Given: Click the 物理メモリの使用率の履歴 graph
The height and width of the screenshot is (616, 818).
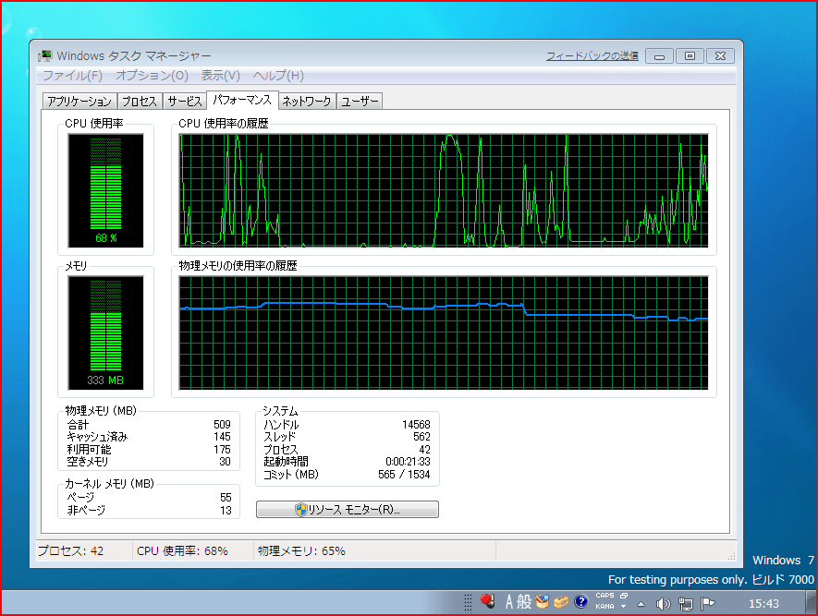Looking at the screenshot, I should tap(444, 333).
